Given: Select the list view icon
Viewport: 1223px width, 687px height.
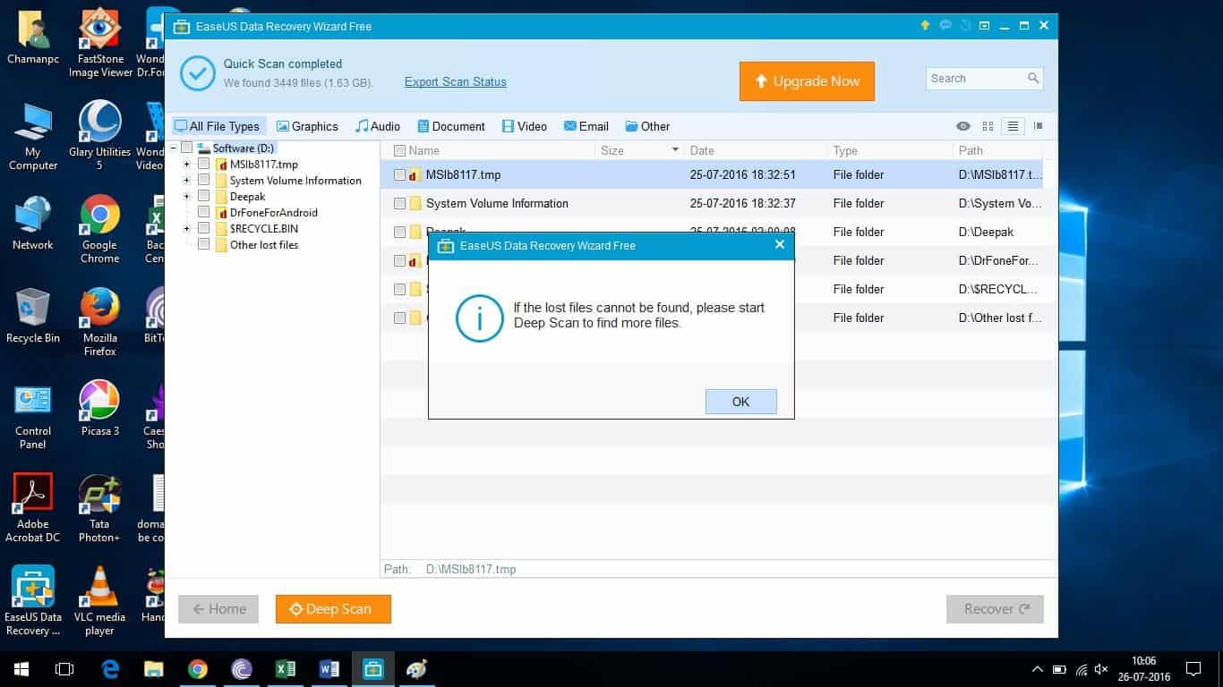Looking at the screenshot, I should pos(1013,126).
